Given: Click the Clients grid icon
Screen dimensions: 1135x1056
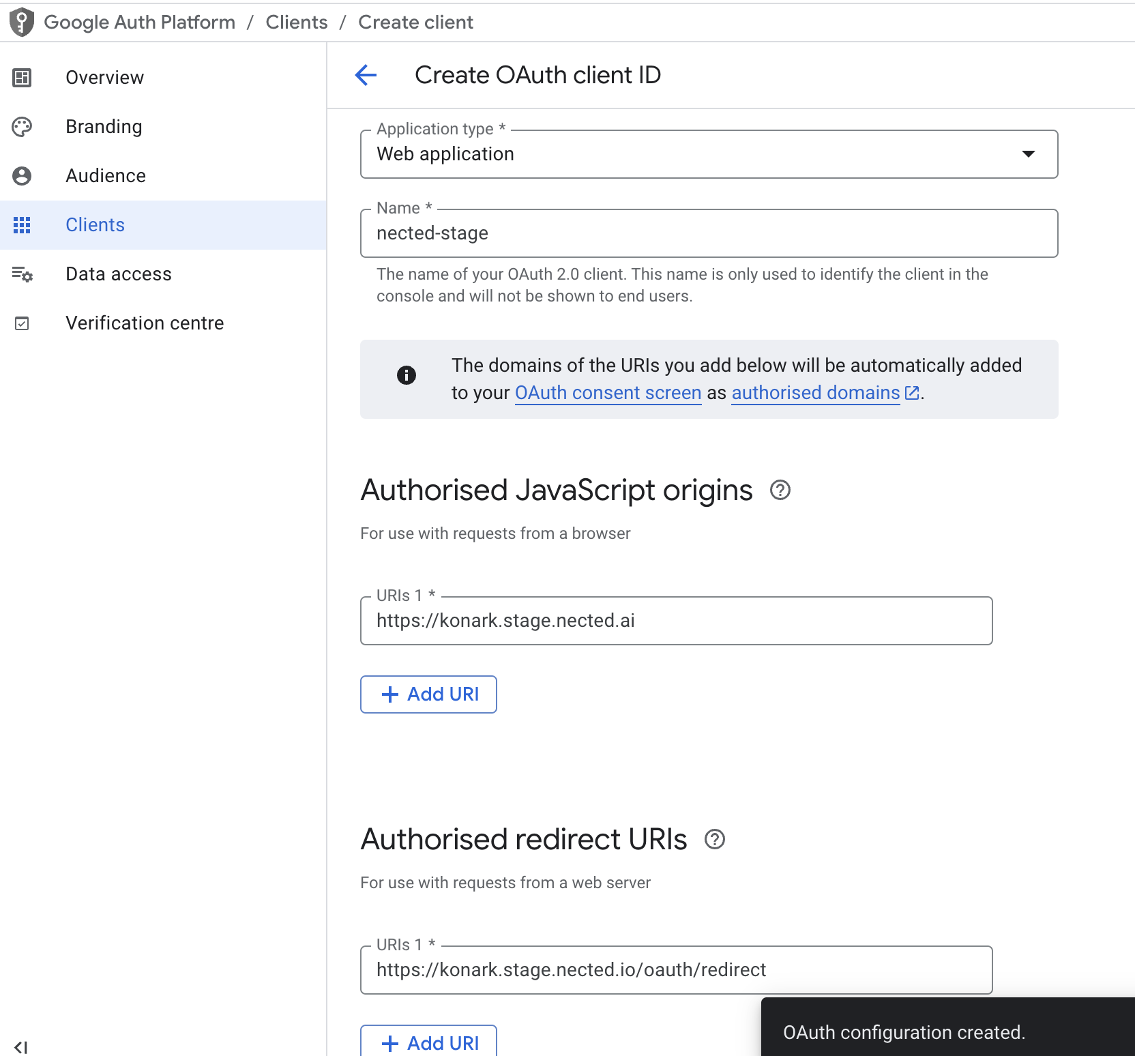Looking at the screenshot, I should click(x=22, y=225).
